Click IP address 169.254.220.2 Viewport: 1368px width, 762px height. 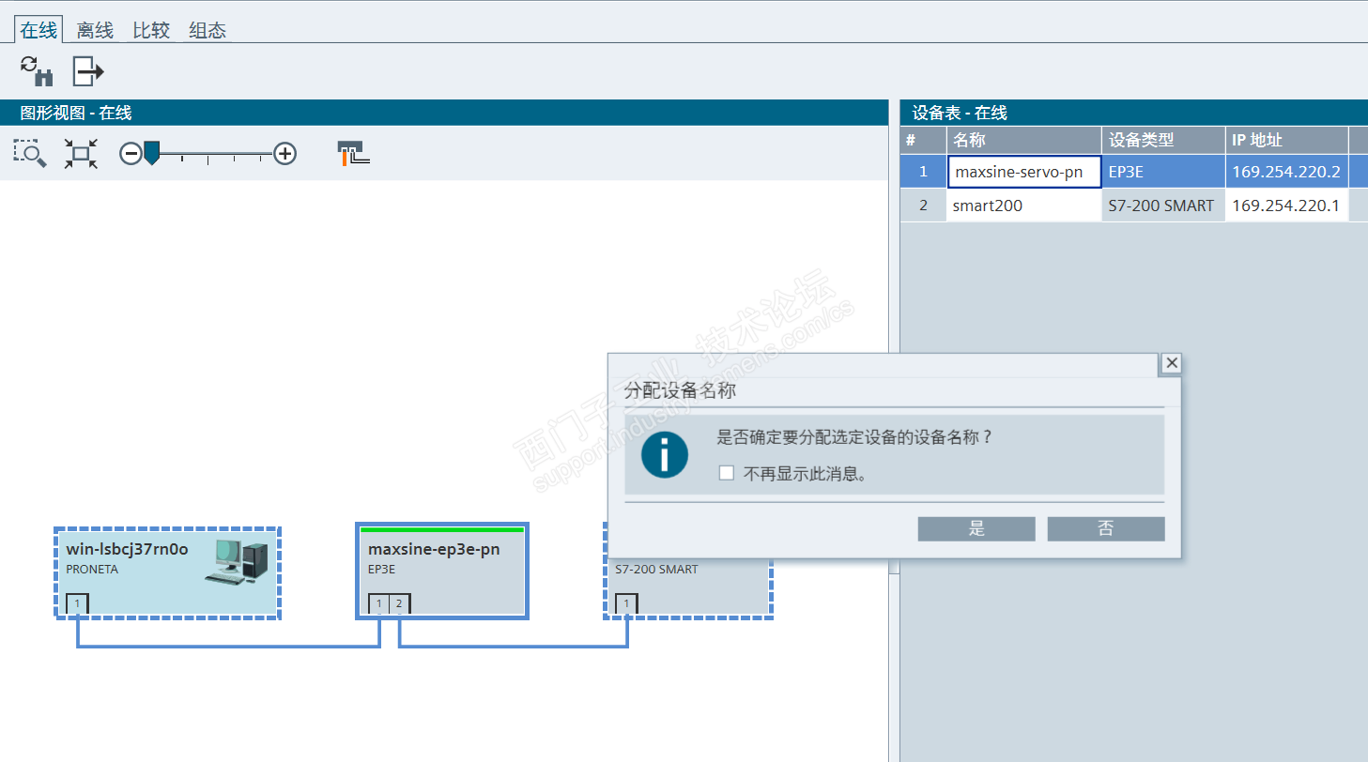[x=1286, y=172]
